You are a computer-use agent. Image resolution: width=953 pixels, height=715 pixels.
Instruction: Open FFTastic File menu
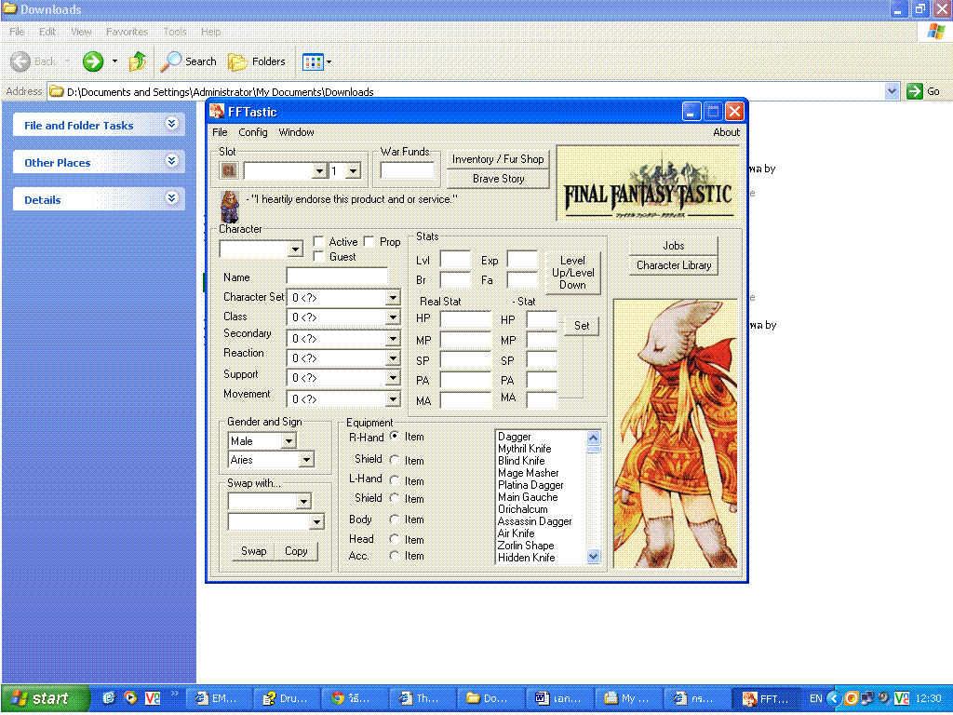220,132
